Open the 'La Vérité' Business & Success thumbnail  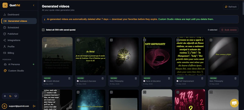[90, 56]
